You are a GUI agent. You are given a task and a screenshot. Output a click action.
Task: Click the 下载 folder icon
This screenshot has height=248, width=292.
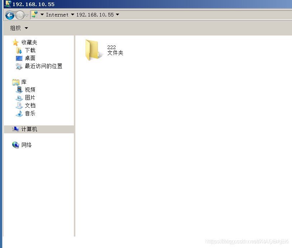coord(19,51)
